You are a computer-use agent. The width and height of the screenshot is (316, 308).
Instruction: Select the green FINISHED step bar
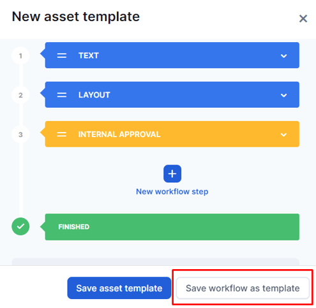[x=172, y=227]
